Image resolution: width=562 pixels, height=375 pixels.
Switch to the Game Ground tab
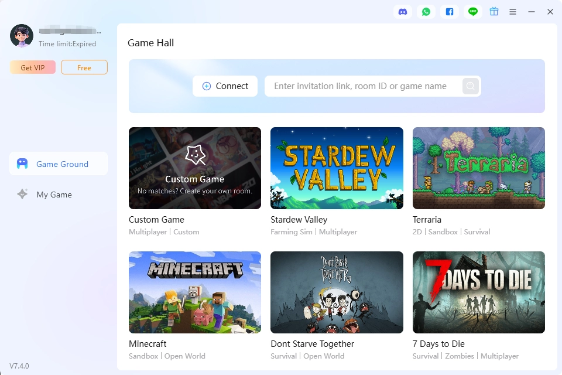[x=59, y=163]
